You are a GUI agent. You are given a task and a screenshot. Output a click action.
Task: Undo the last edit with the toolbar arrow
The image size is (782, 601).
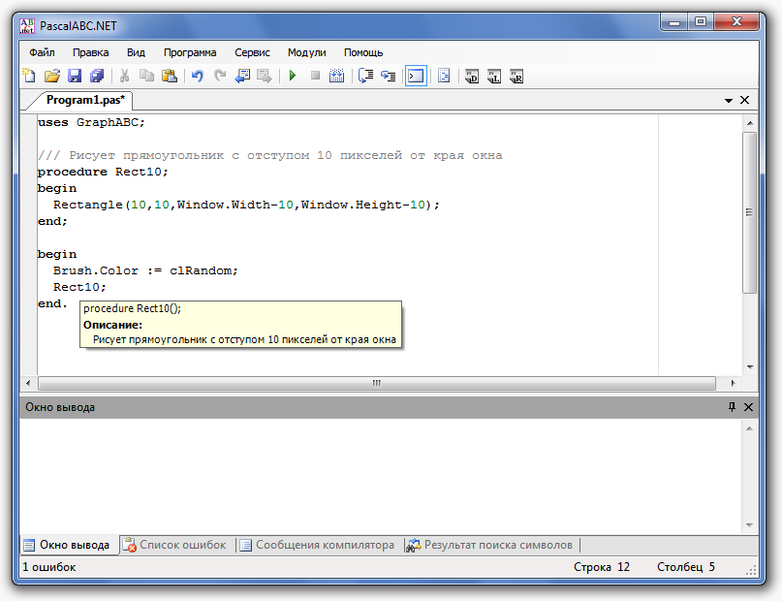[x=197, y=76]
